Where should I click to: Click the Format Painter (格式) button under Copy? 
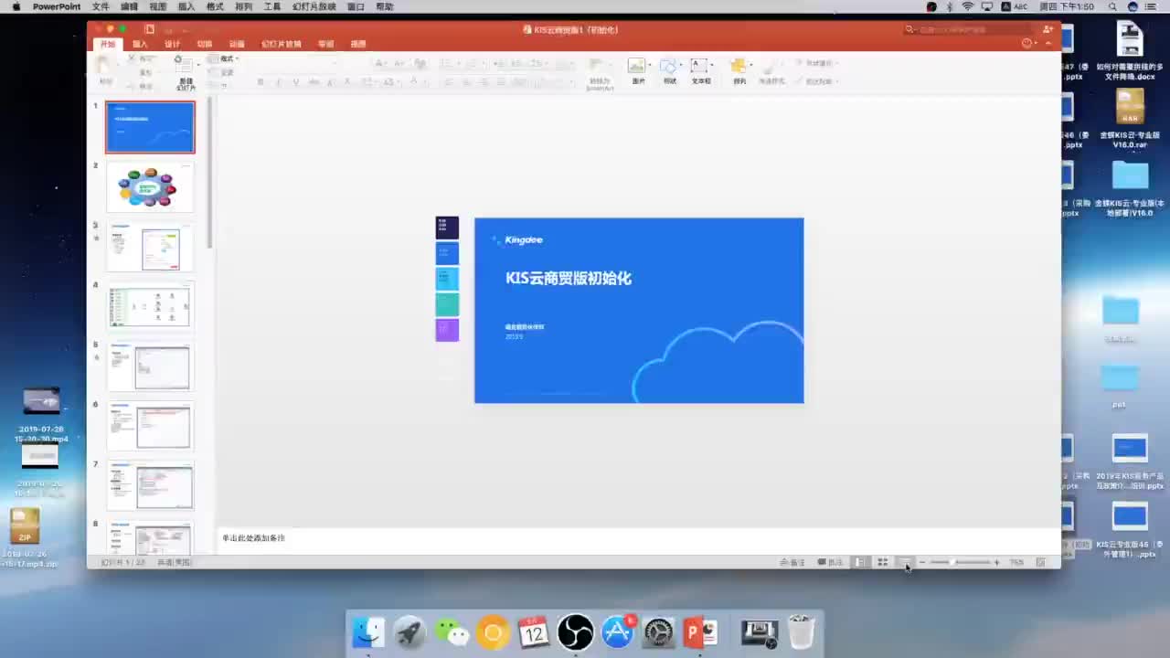(x=141, y=86)
